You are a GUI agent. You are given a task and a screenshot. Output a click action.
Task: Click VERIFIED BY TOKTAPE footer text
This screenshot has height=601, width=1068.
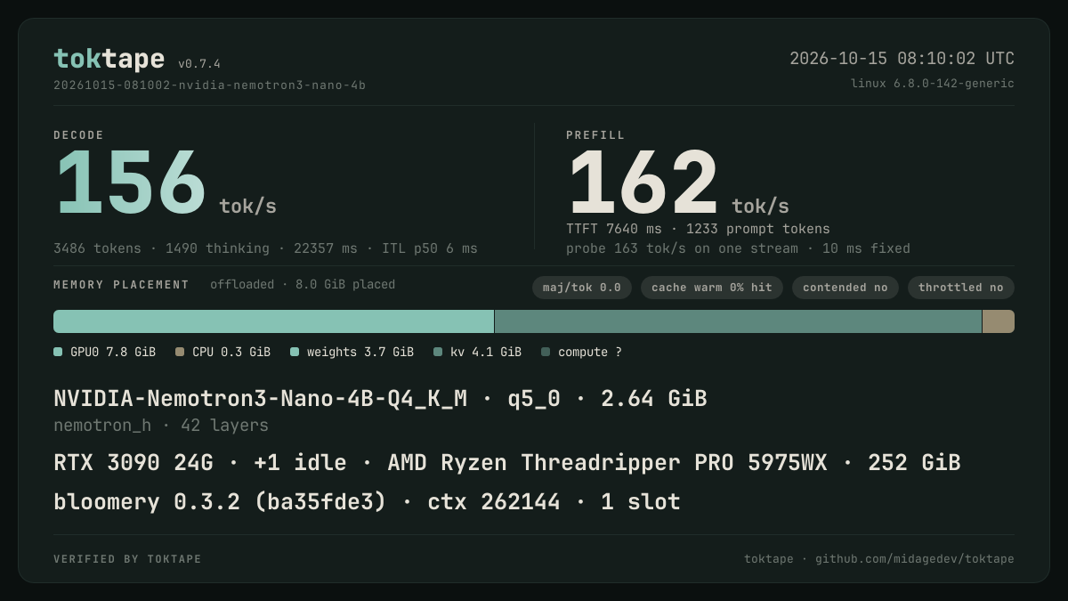pyautogui.click(x=127, y=559)
